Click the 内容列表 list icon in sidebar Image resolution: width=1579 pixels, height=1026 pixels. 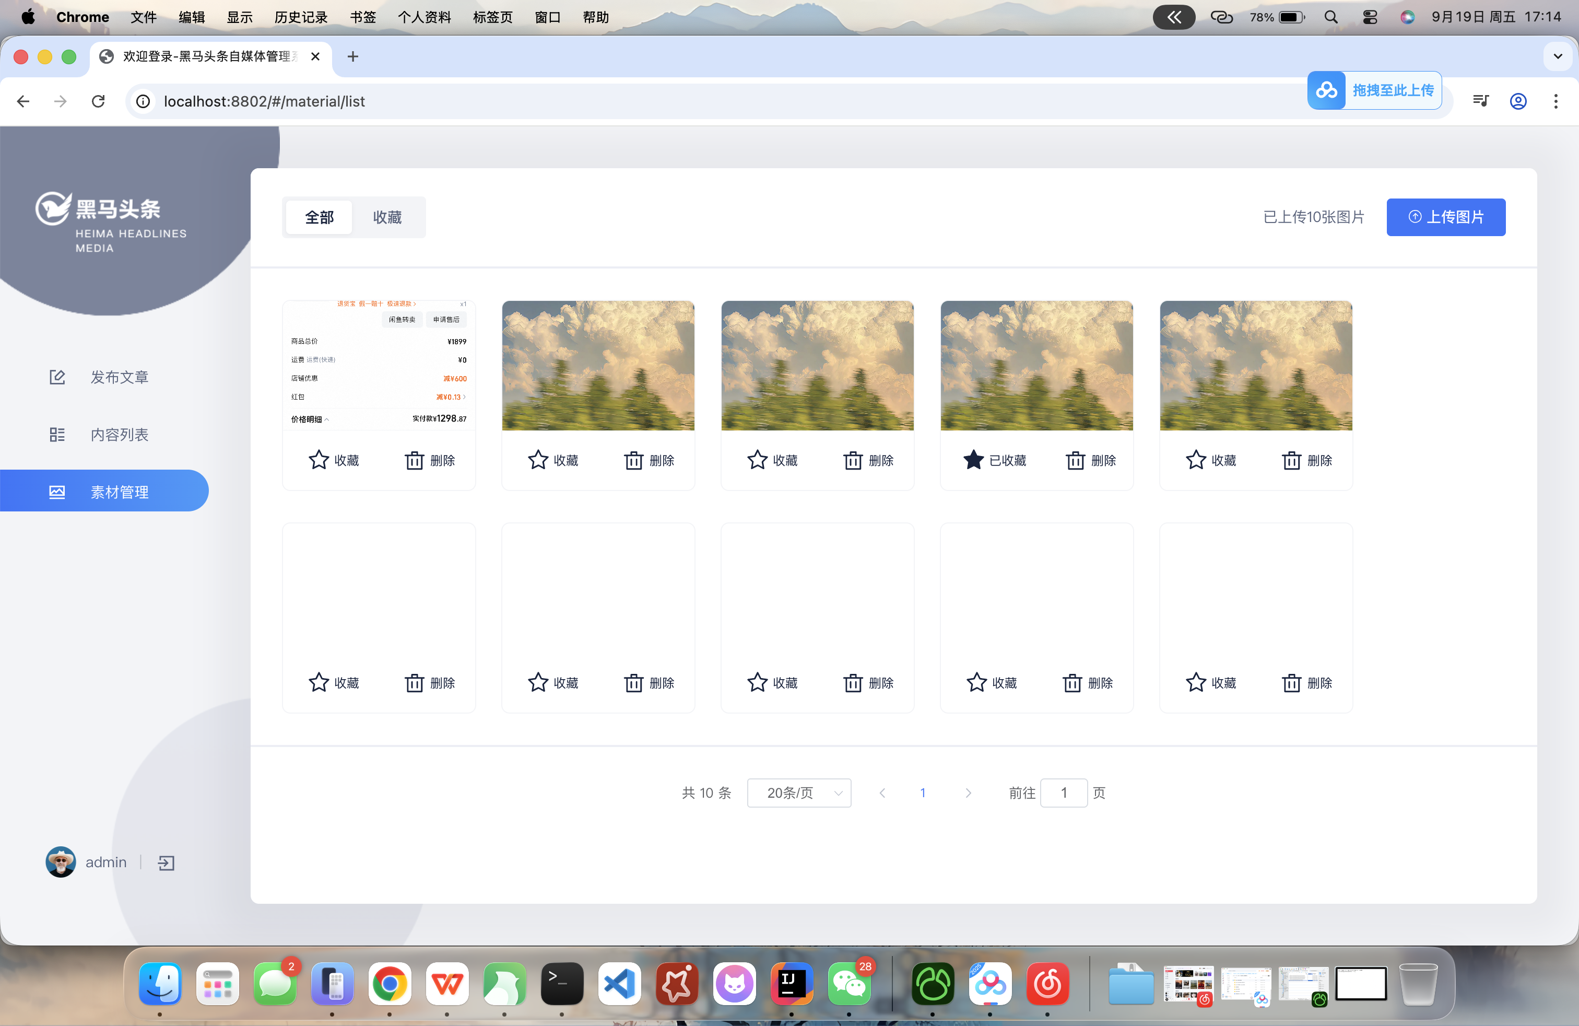click(x=57, y=435)
